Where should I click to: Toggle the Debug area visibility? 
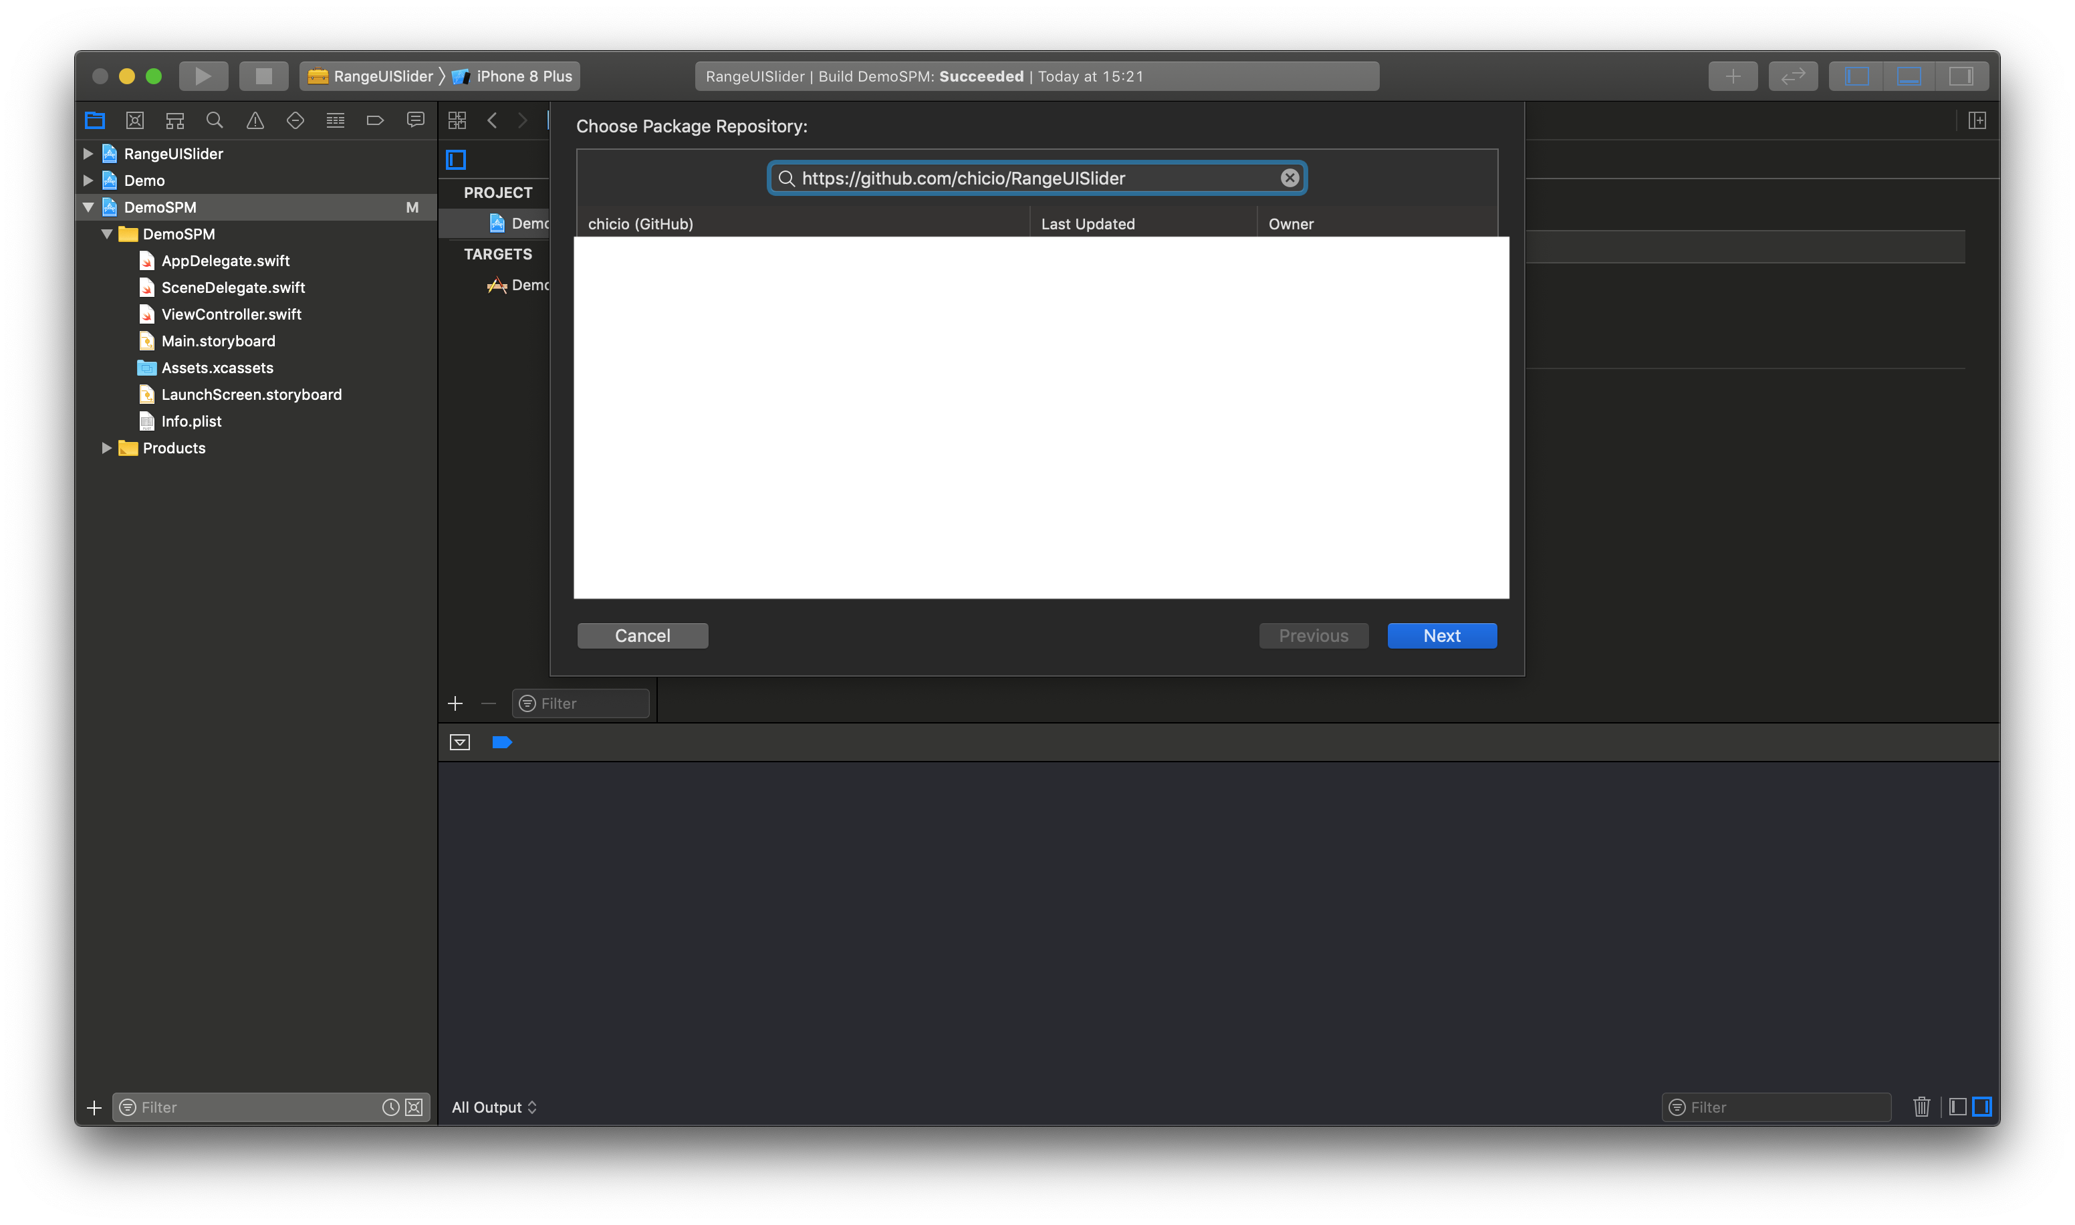click(1909, 76)
